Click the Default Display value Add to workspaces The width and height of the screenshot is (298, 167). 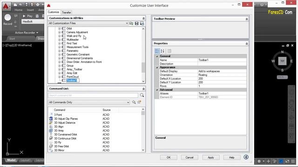pos(222,71)
